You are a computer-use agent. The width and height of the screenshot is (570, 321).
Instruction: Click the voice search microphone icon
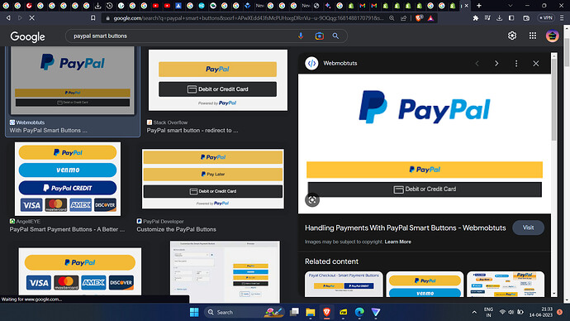coord(301,36)
